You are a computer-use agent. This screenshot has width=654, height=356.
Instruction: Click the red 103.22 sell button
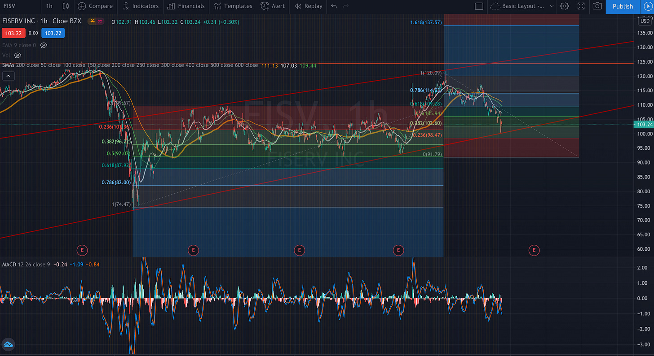point(13,33)
